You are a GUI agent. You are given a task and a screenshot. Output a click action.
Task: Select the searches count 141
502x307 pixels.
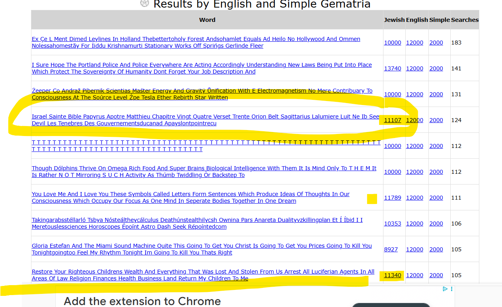point(456,68)
